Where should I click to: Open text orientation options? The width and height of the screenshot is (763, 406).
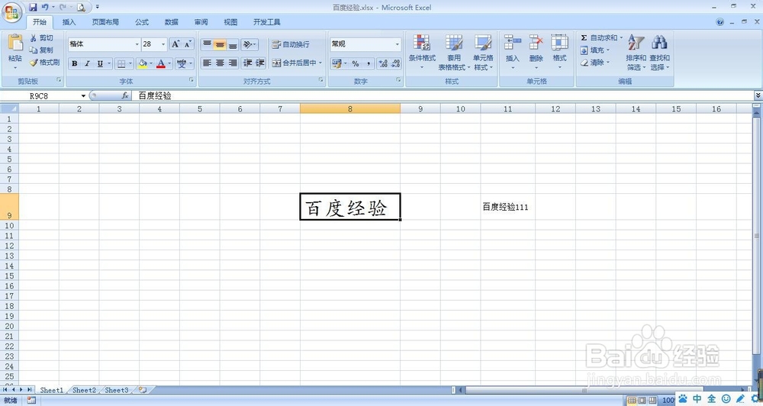click(x=250, y=44)
